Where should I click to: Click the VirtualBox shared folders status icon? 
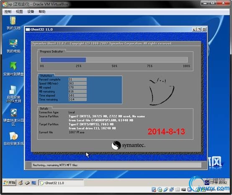tap(178, 190)
